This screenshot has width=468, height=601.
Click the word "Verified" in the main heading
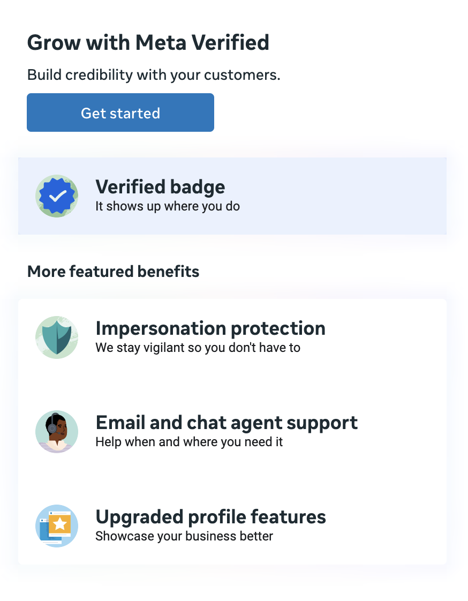(x=229, y=42)
